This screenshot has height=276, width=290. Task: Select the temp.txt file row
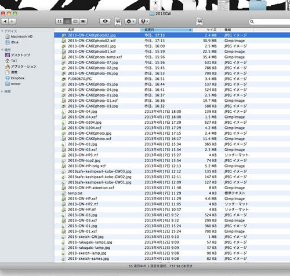click(x=172, y=193)
